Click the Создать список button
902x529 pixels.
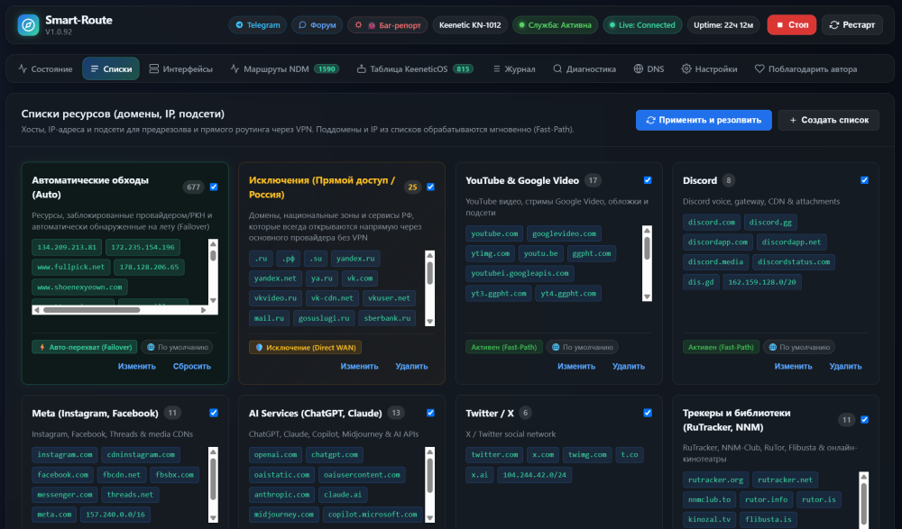[828, 120]
